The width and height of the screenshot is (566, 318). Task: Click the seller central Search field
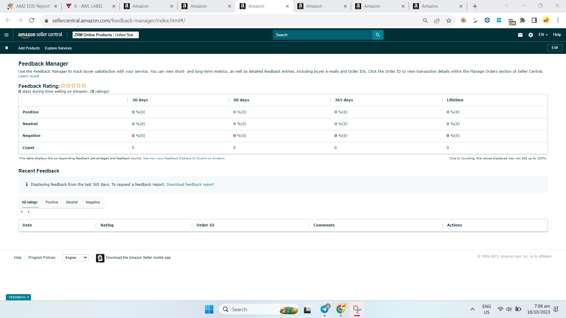pyautogui.click(x=323, y=35)
